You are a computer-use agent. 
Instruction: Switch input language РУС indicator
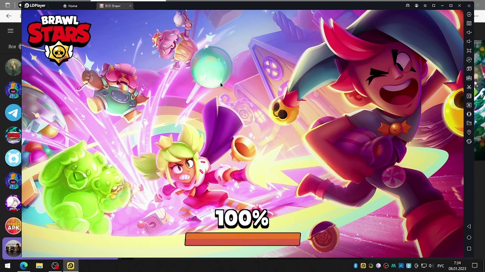pyautogui.click(x=441, y=266)
